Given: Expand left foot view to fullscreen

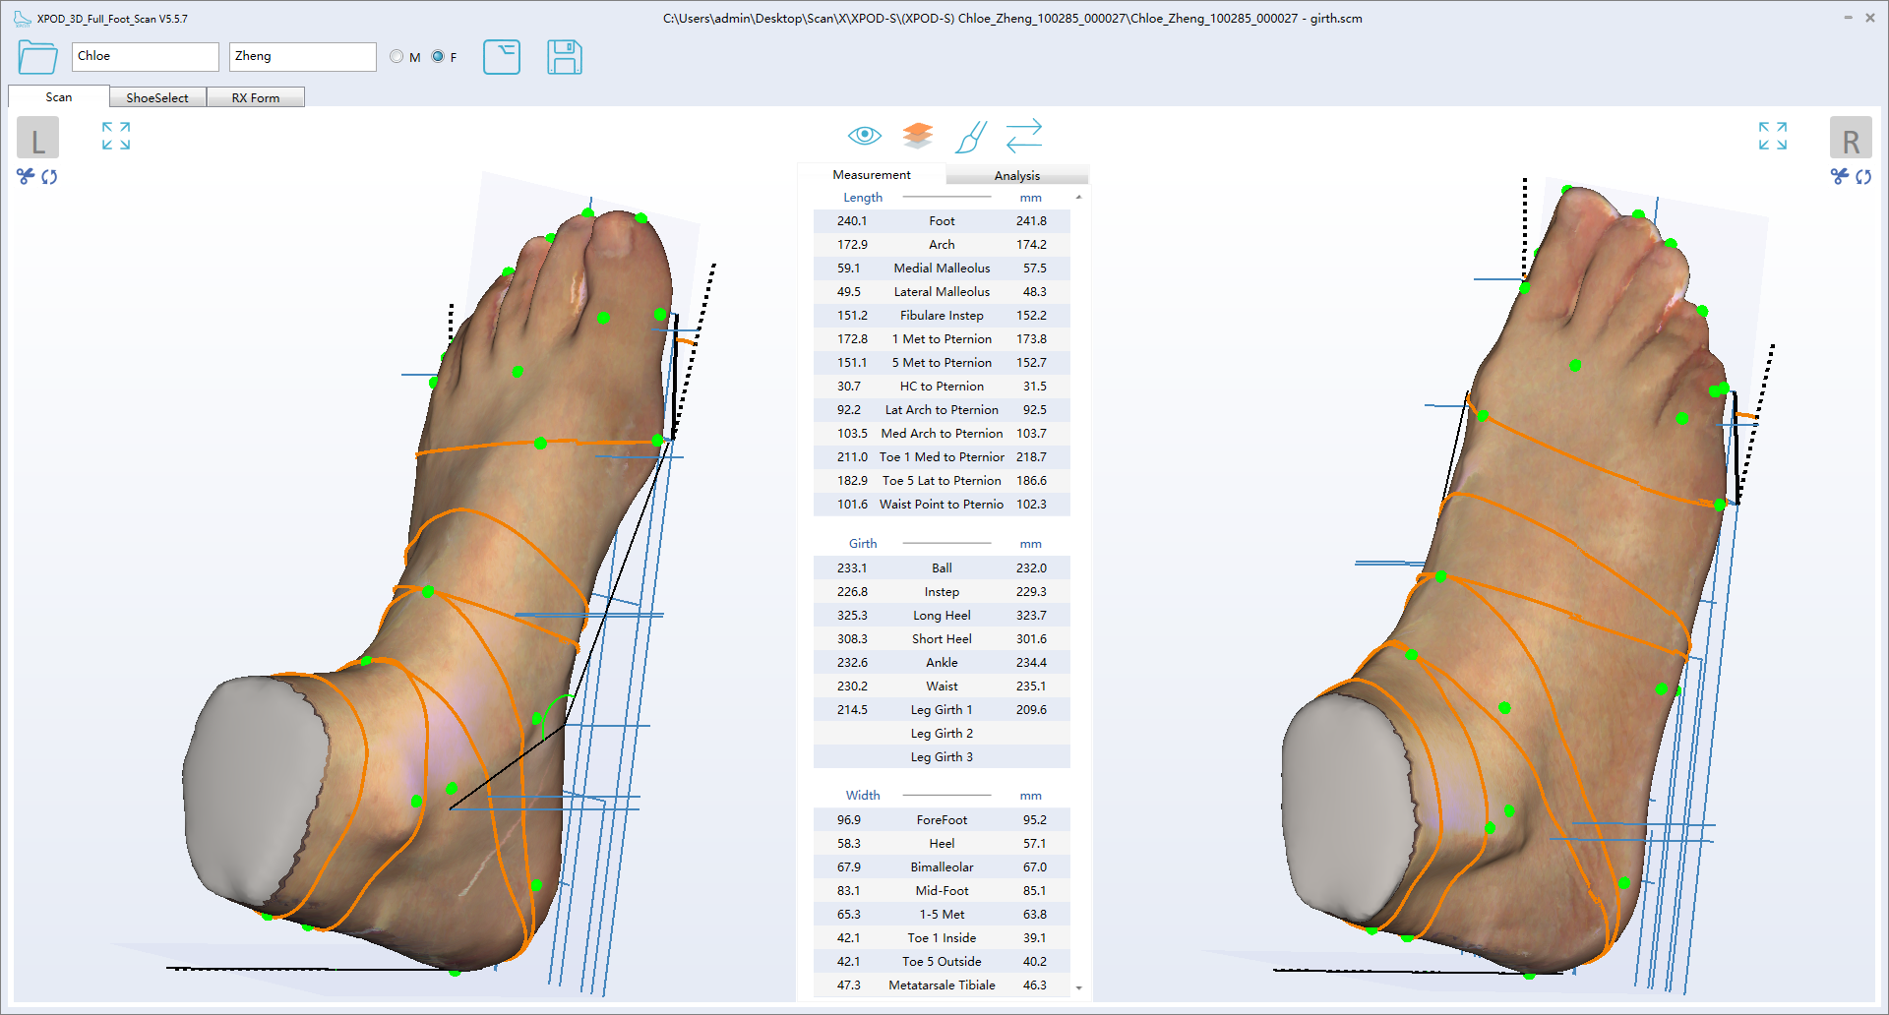Looking at the screenshot, I should pyautogui.click(x=116, y=136).
